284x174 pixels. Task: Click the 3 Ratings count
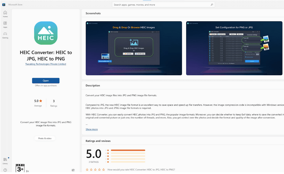(x=53, y=103)
